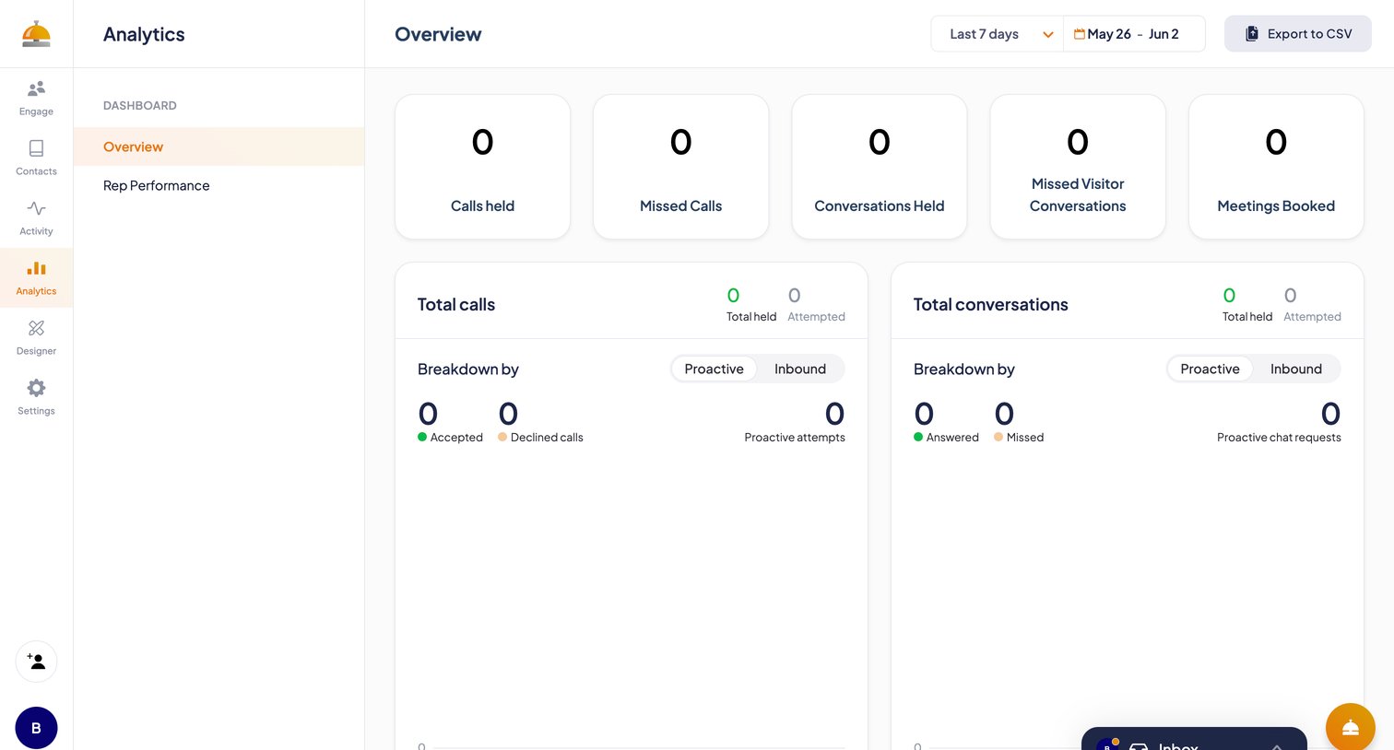This screenshot has width=1394, height=750.
Task: Click the DASHBOARD section label
Action: (140, 106)
